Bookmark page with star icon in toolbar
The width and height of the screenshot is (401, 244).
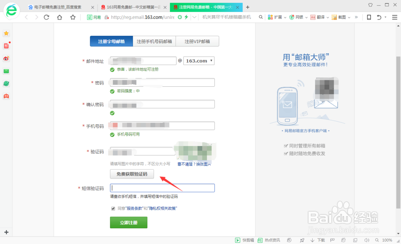pos(73,17)
